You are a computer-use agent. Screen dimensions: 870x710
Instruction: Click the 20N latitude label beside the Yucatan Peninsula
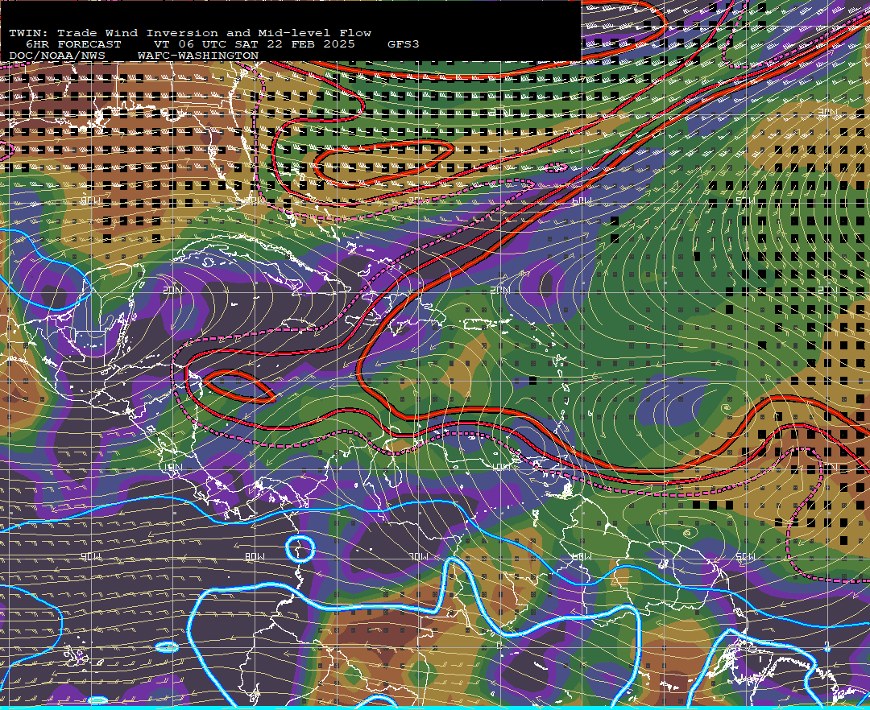[172, 291]
